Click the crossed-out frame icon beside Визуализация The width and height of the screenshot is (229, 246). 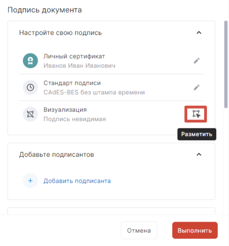(x=30, y=114)
